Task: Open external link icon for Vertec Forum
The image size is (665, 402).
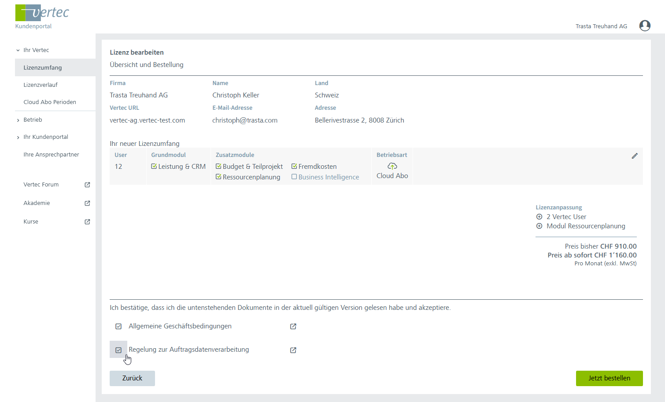Action: coord(87,185)
